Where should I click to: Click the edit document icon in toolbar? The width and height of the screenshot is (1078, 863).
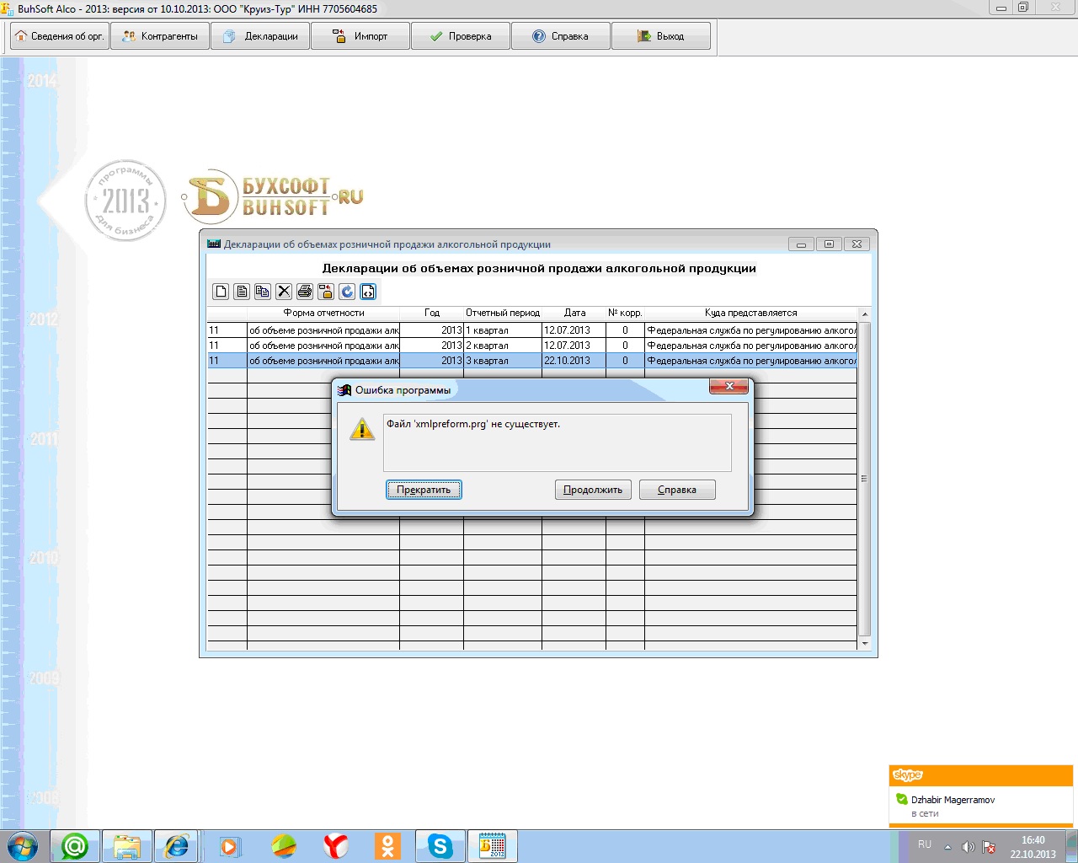click(x=242, y=292)
